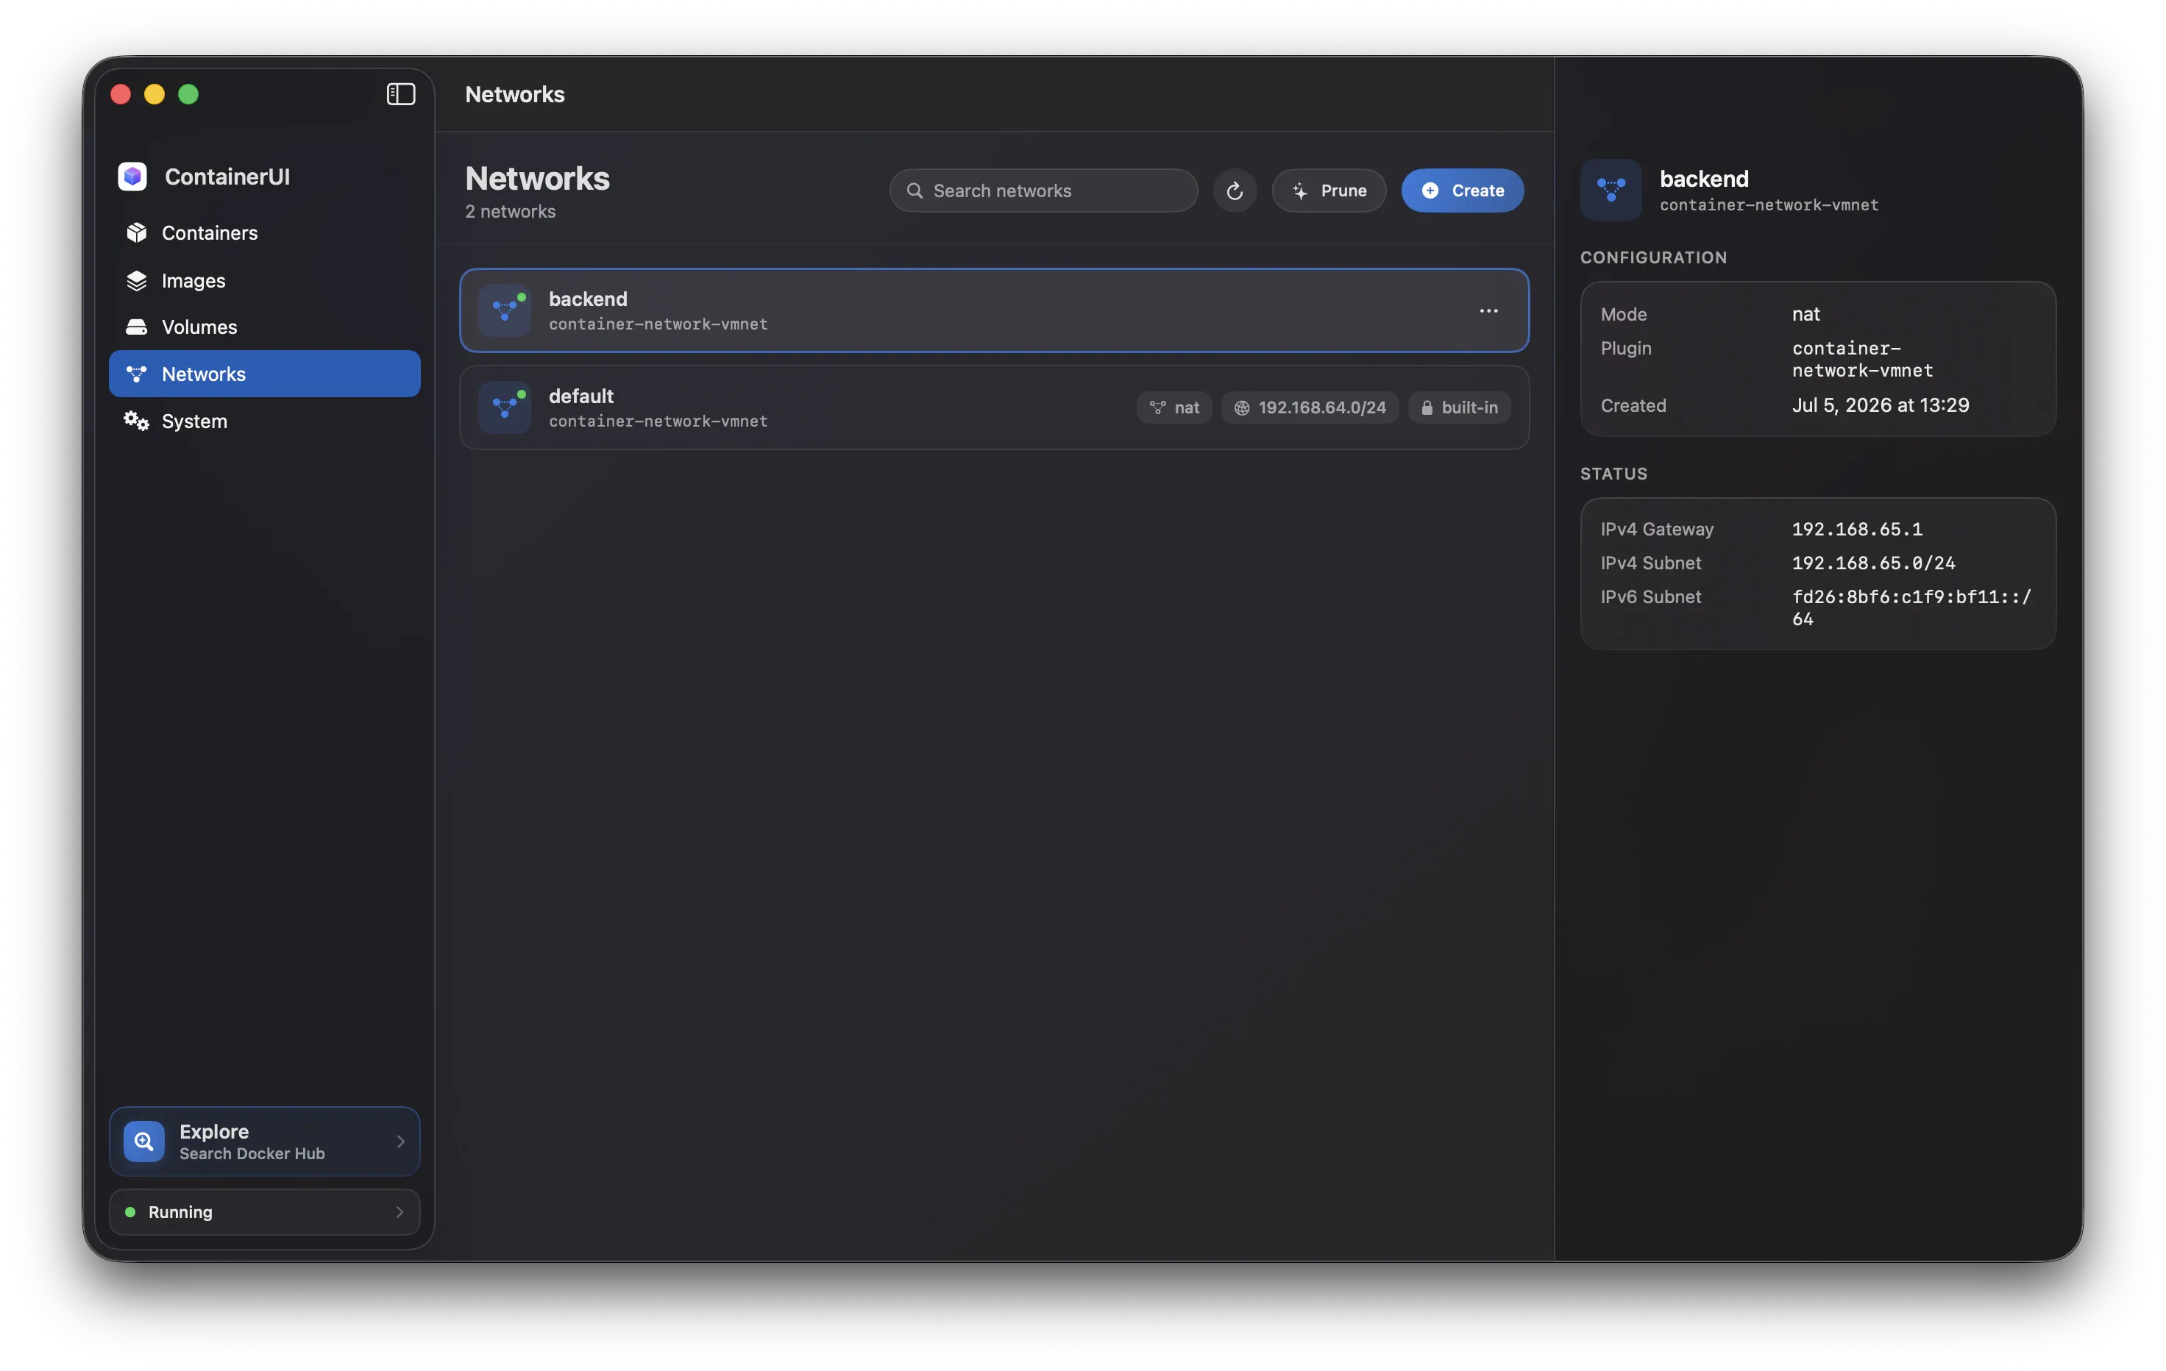Screen dimensions: 2166x1371
Task: Select the Networks sidebar item
Action: (x=264, y=374)
